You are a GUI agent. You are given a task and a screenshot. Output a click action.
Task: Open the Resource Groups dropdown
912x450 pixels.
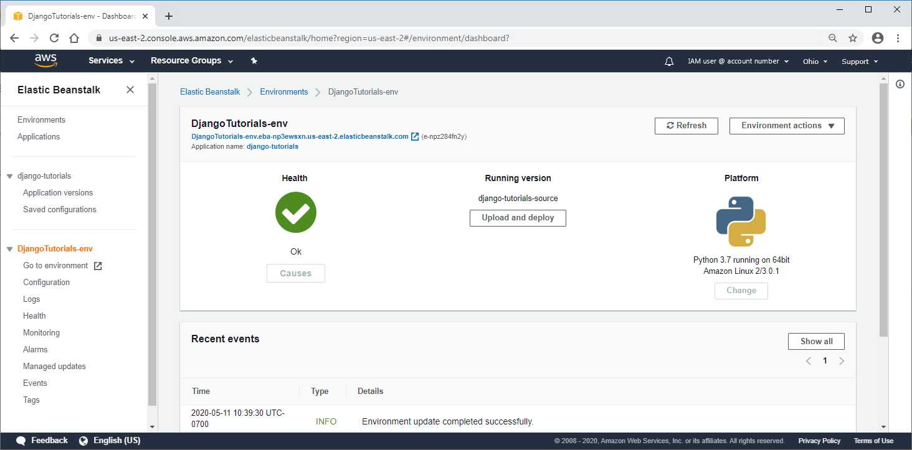192,61
